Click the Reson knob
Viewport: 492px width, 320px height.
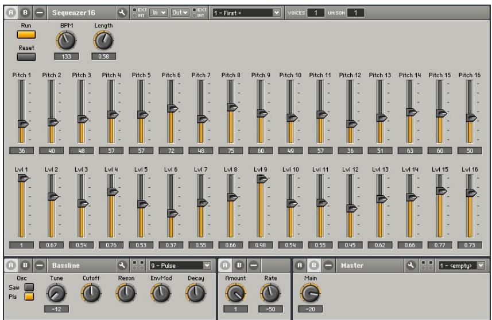(126, 294)
